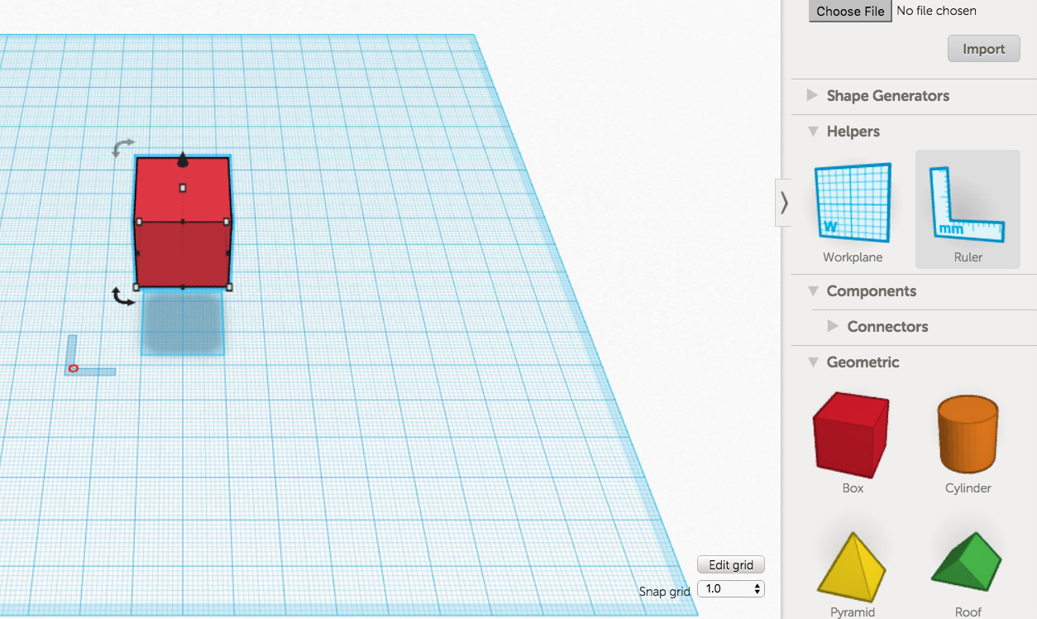Click the upper gray rotation arrow handle
1037x619 pixels.
click(x=122, y=148)
